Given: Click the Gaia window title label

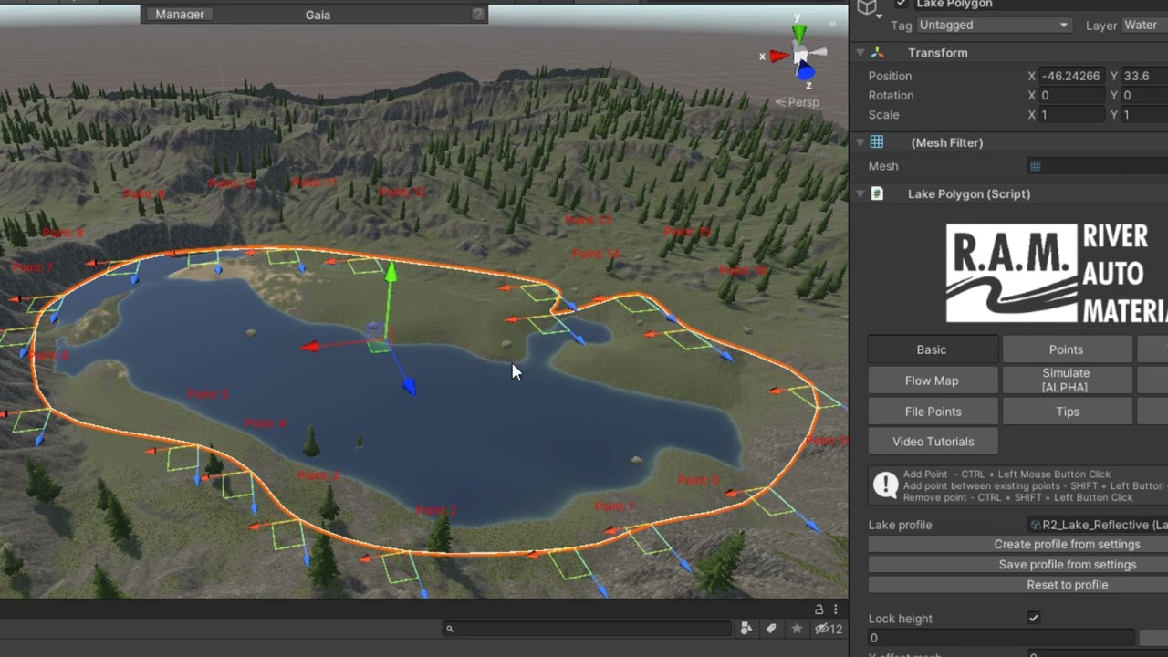Looking at the screenshot, I should pos(318,15).
